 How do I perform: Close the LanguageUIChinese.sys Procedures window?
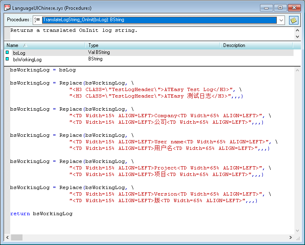tap(294, 8)
